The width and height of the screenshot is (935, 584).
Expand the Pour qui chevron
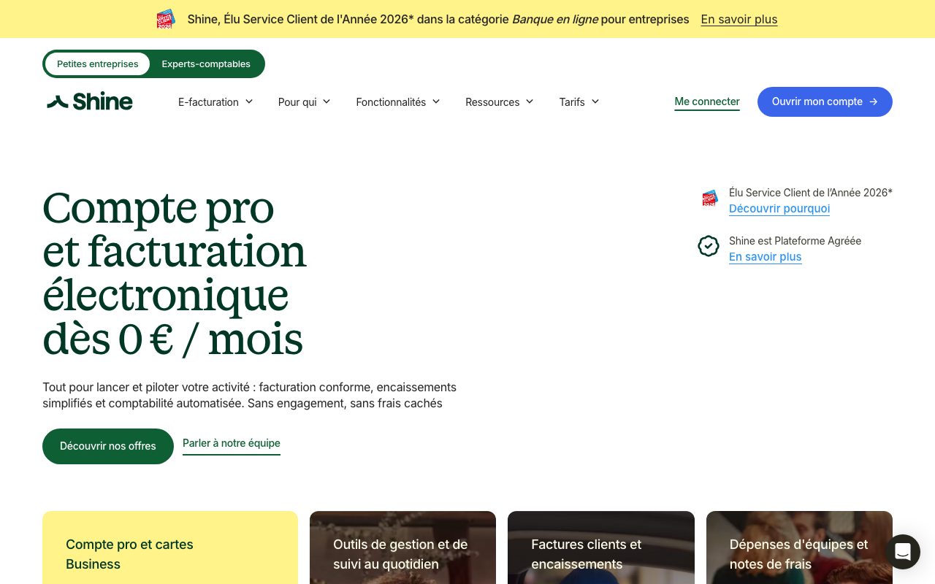(x=327, y=101)
